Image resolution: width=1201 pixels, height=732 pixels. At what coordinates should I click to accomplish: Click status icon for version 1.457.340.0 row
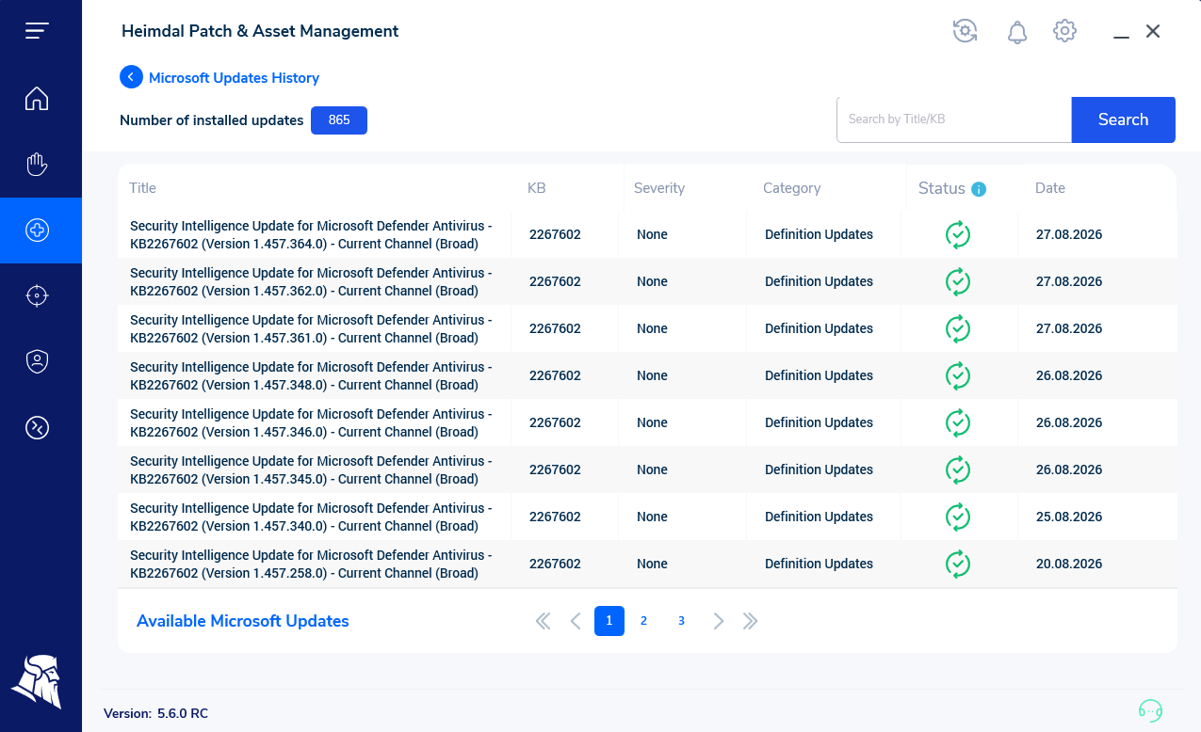(x=958, y=517)
